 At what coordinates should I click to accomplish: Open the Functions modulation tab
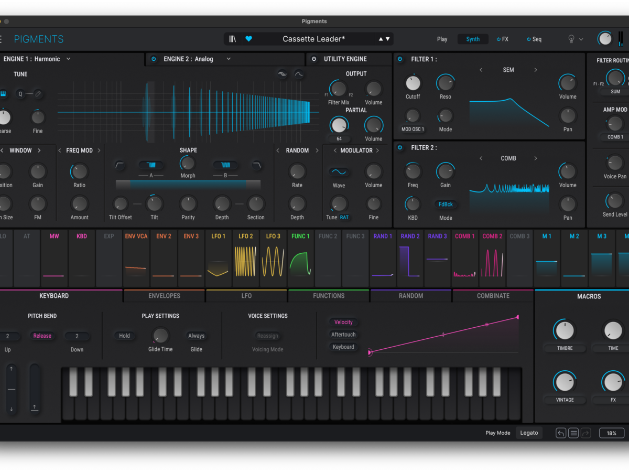329,296
